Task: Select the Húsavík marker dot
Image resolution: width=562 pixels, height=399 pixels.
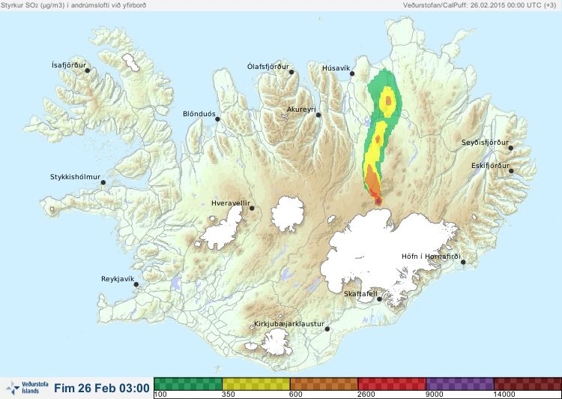Action: pyautogui.click(x=352, y=73)
